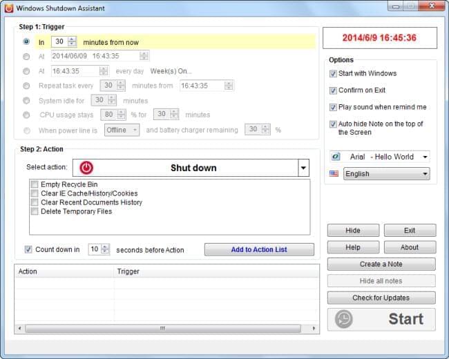Toggle Play sound when remind me

(333, 108)
